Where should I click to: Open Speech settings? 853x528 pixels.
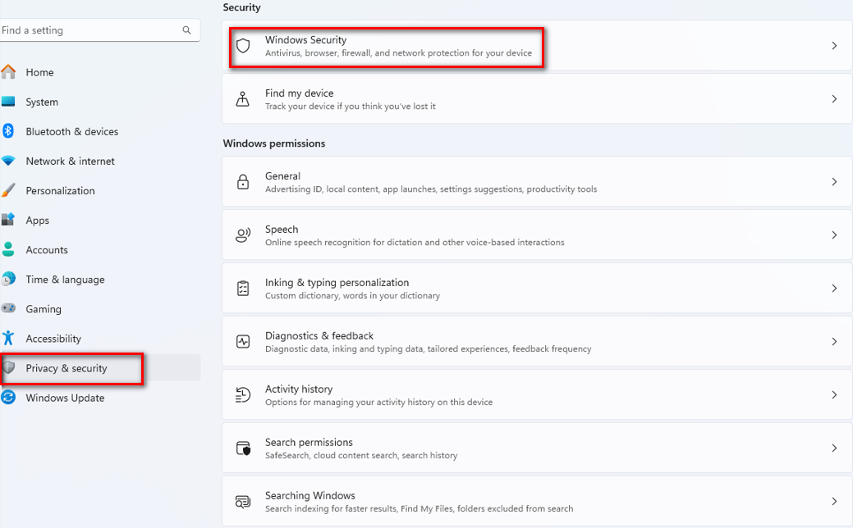(537, 234)
